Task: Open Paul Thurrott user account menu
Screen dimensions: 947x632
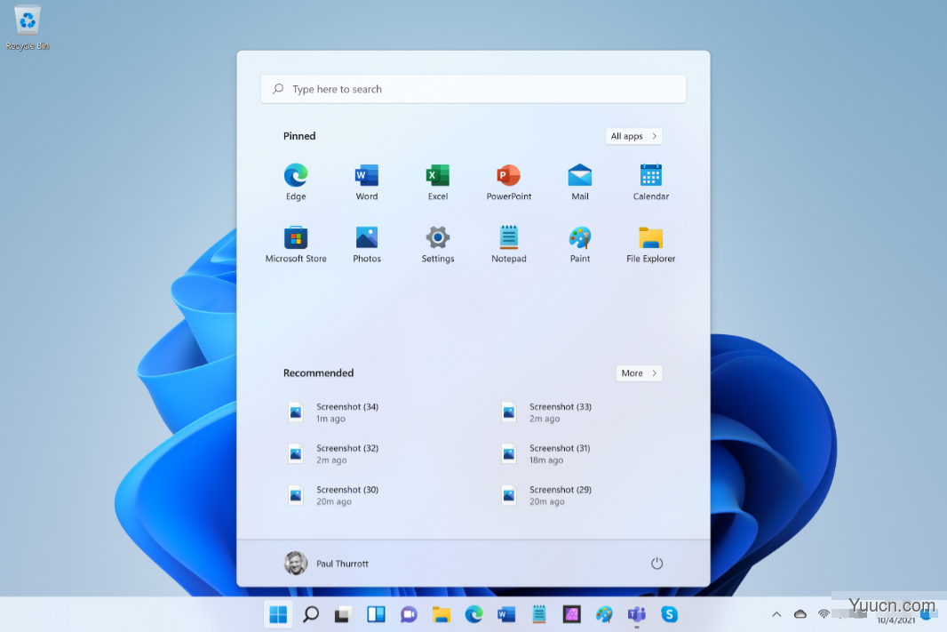Action: coord(326,564)
